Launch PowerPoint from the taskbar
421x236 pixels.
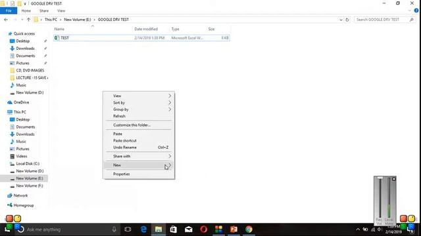click(x=234, y=229)
